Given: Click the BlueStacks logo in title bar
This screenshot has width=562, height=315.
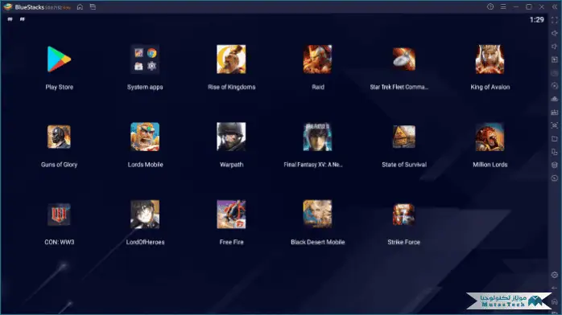Looking at the screenshot, I should tap(8, 6).
